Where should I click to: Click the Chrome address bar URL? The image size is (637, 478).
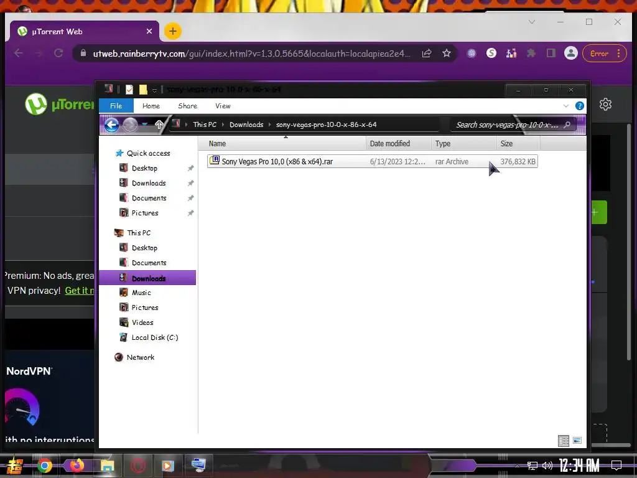[x=251, y=54]
